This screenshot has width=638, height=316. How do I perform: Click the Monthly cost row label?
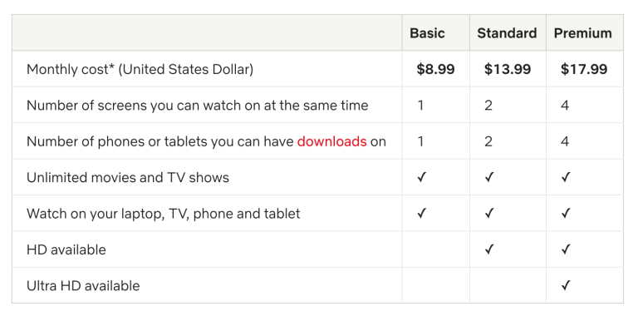click(140, 69)
